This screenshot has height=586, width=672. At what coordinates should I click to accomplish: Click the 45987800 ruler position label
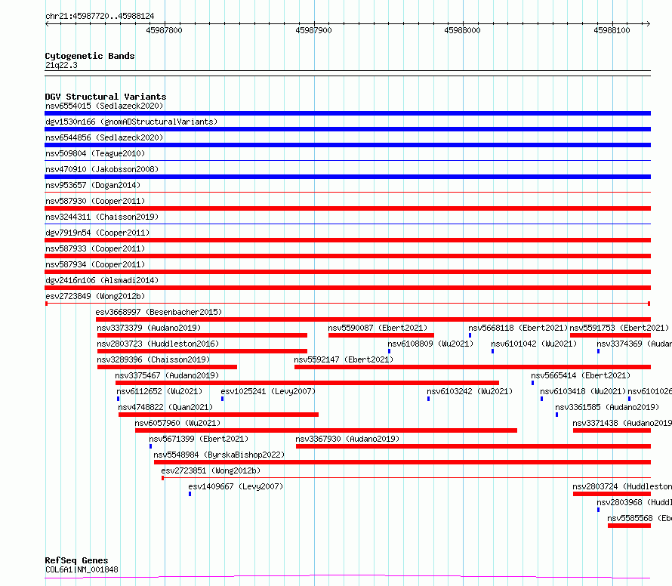[164, 30]
